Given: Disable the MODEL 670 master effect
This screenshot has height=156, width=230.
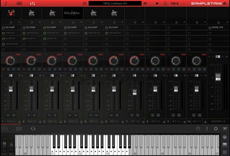Looking at the screenshot, I should click(x=210, y=27).
